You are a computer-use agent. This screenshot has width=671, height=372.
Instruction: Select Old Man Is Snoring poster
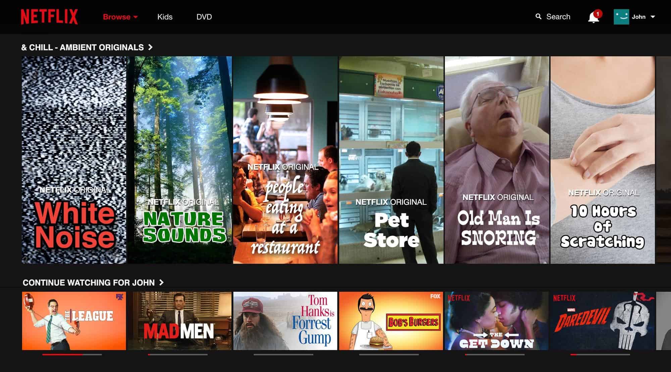coord(497,160)
